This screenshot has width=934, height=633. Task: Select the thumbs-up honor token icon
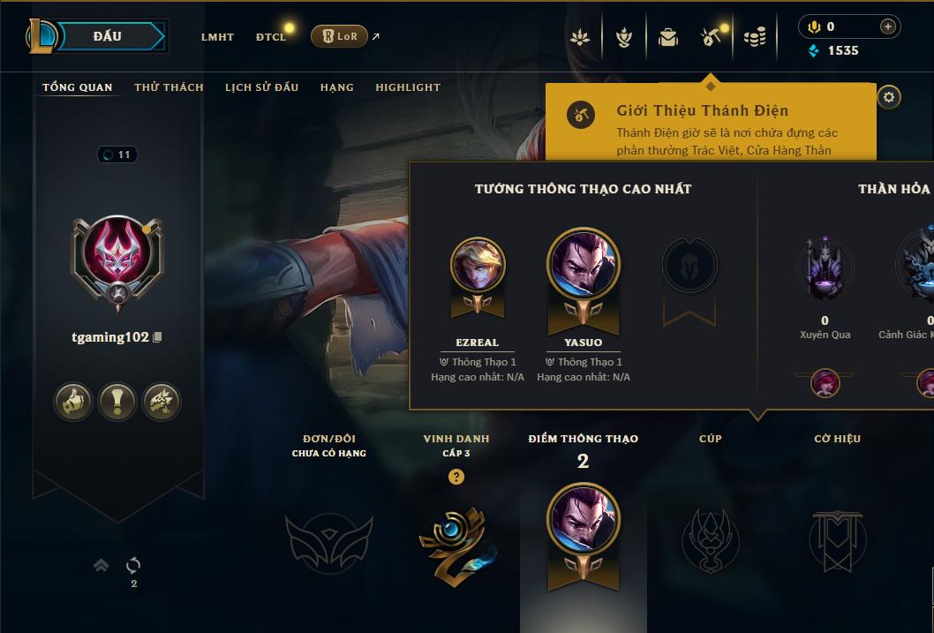pos(73,402)
